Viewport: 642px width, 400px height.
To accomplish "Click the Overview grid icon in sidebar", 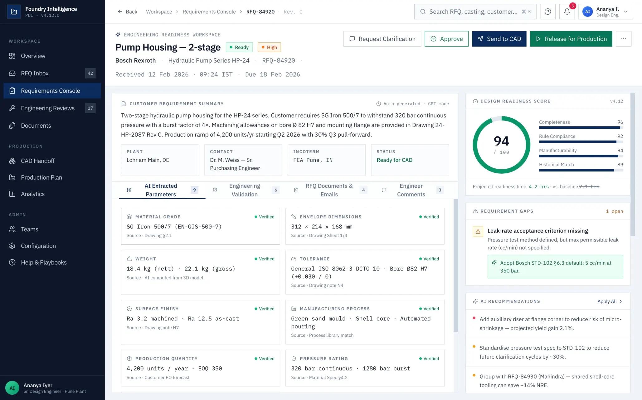I will (12, 56).
